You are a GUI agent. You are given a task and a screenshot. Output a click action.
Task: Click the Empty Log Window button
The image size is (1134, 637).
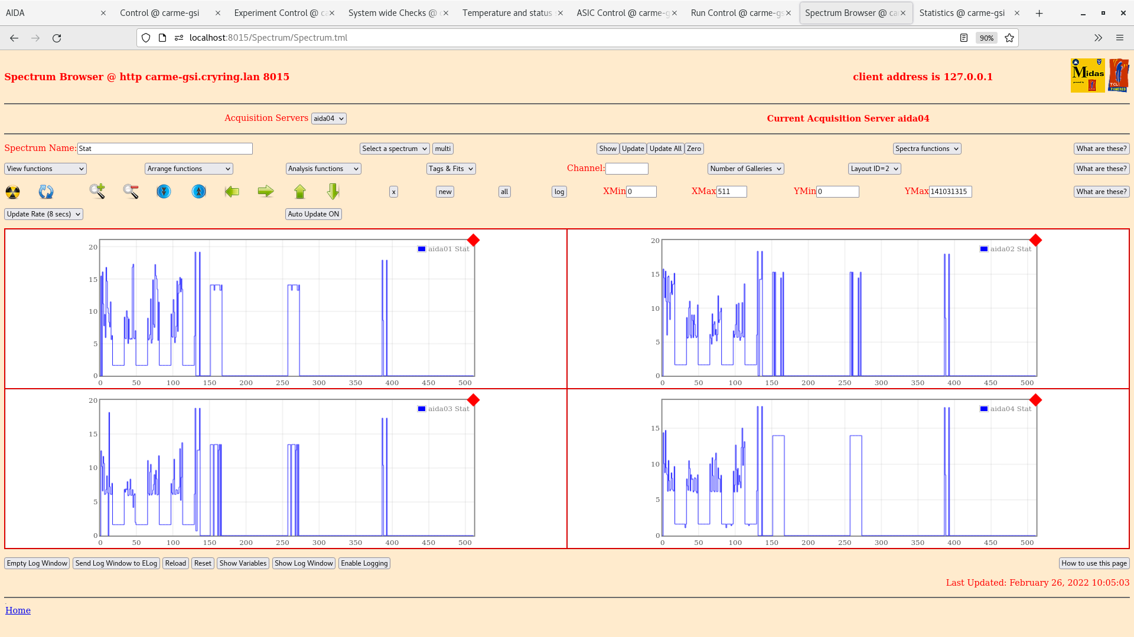37,563
